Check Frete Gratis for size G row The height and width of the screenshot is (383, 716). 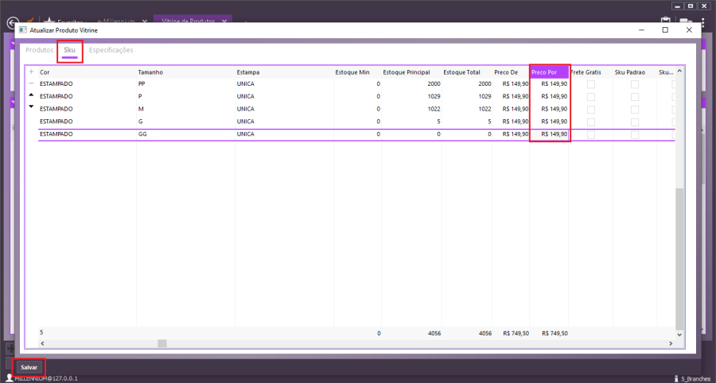591,122
